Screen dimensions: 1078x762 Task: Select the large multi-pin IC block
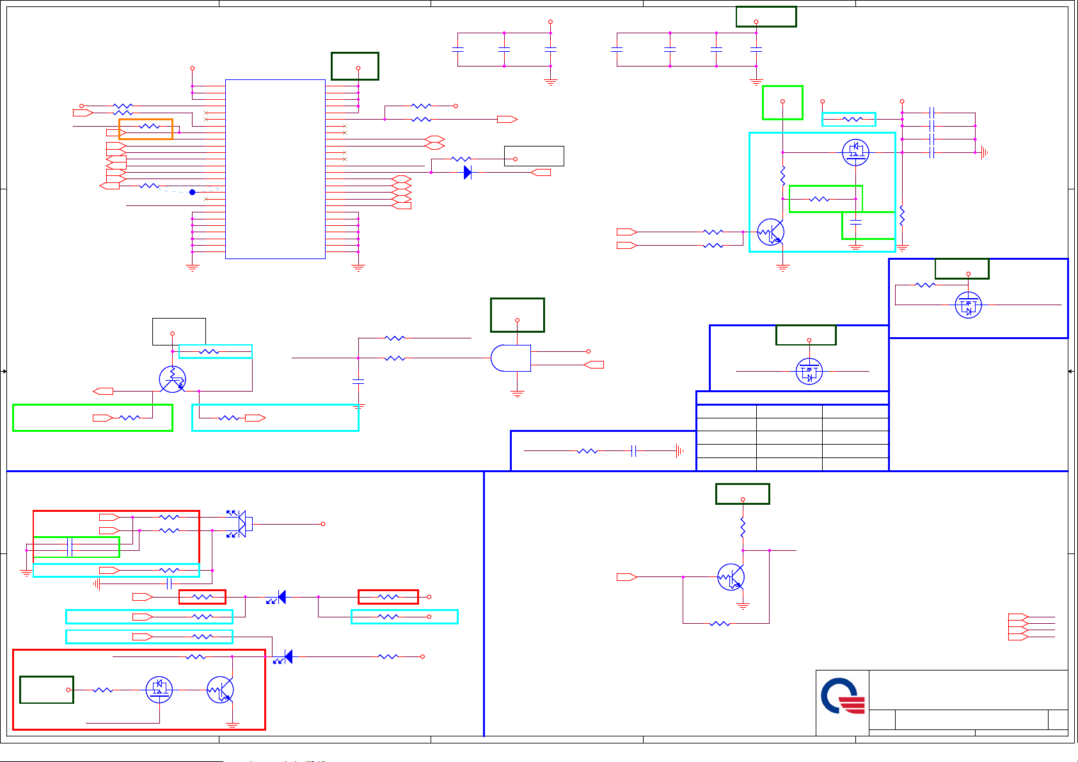(x=275, y=169)
